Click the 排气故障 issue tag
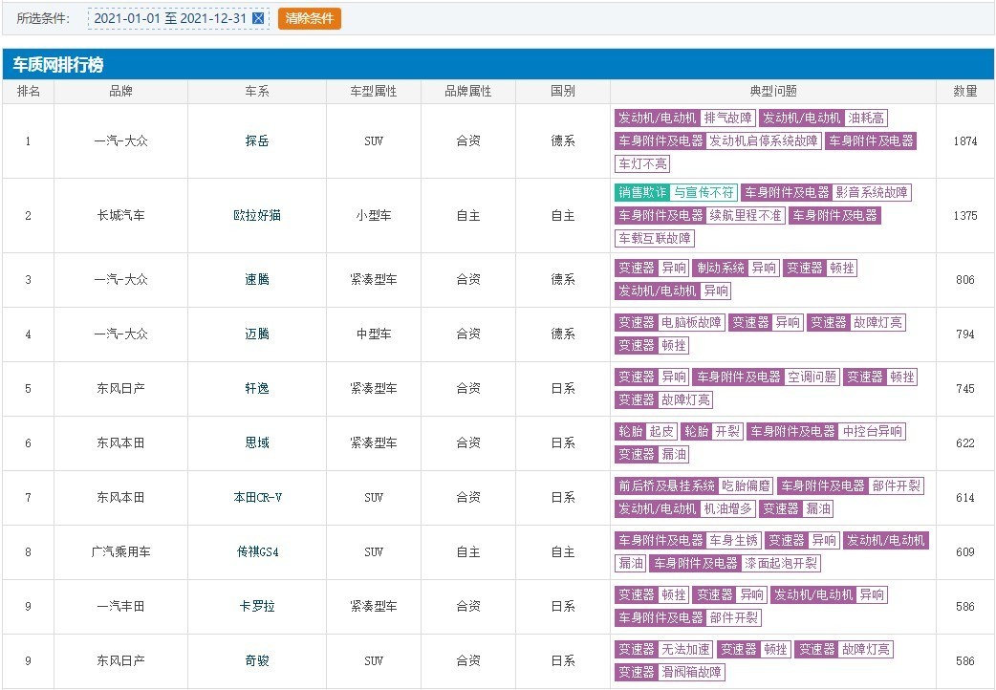Image resolution: width=996 pixels, height=690 pixels. pyautogui.click(x=728, y=119)
